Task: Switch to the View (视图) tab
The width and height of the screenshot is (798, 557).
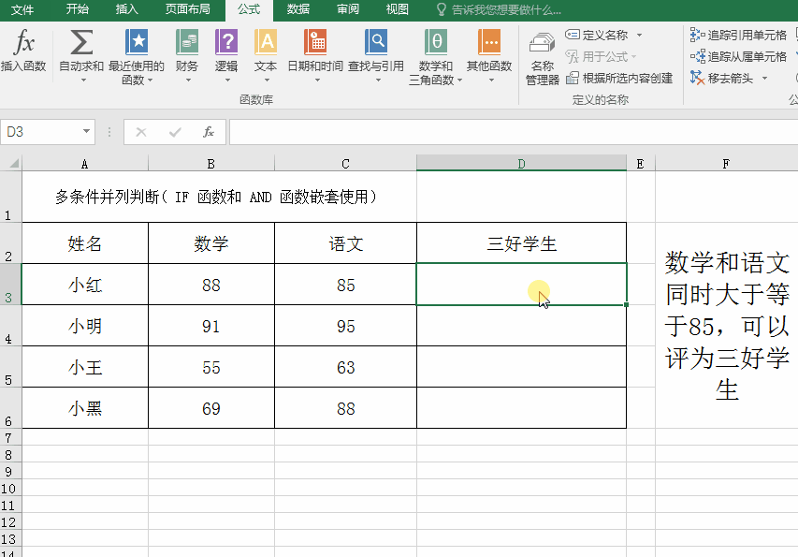Action: pos(397,9)
